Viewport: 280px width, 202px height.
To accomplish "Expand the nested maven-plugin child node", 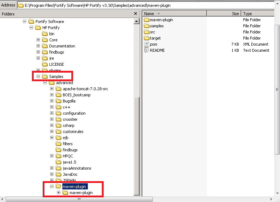I will (x=58, y=193).
